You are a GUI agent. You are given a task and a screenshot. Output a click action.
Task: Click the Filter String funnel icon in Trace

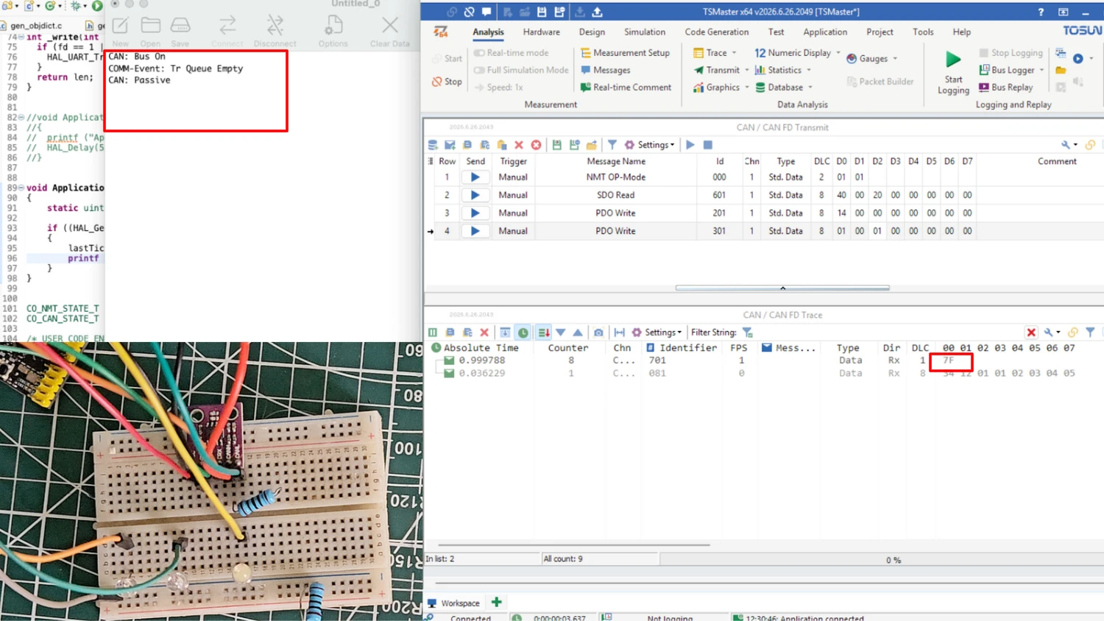click(x=747, y=333)
